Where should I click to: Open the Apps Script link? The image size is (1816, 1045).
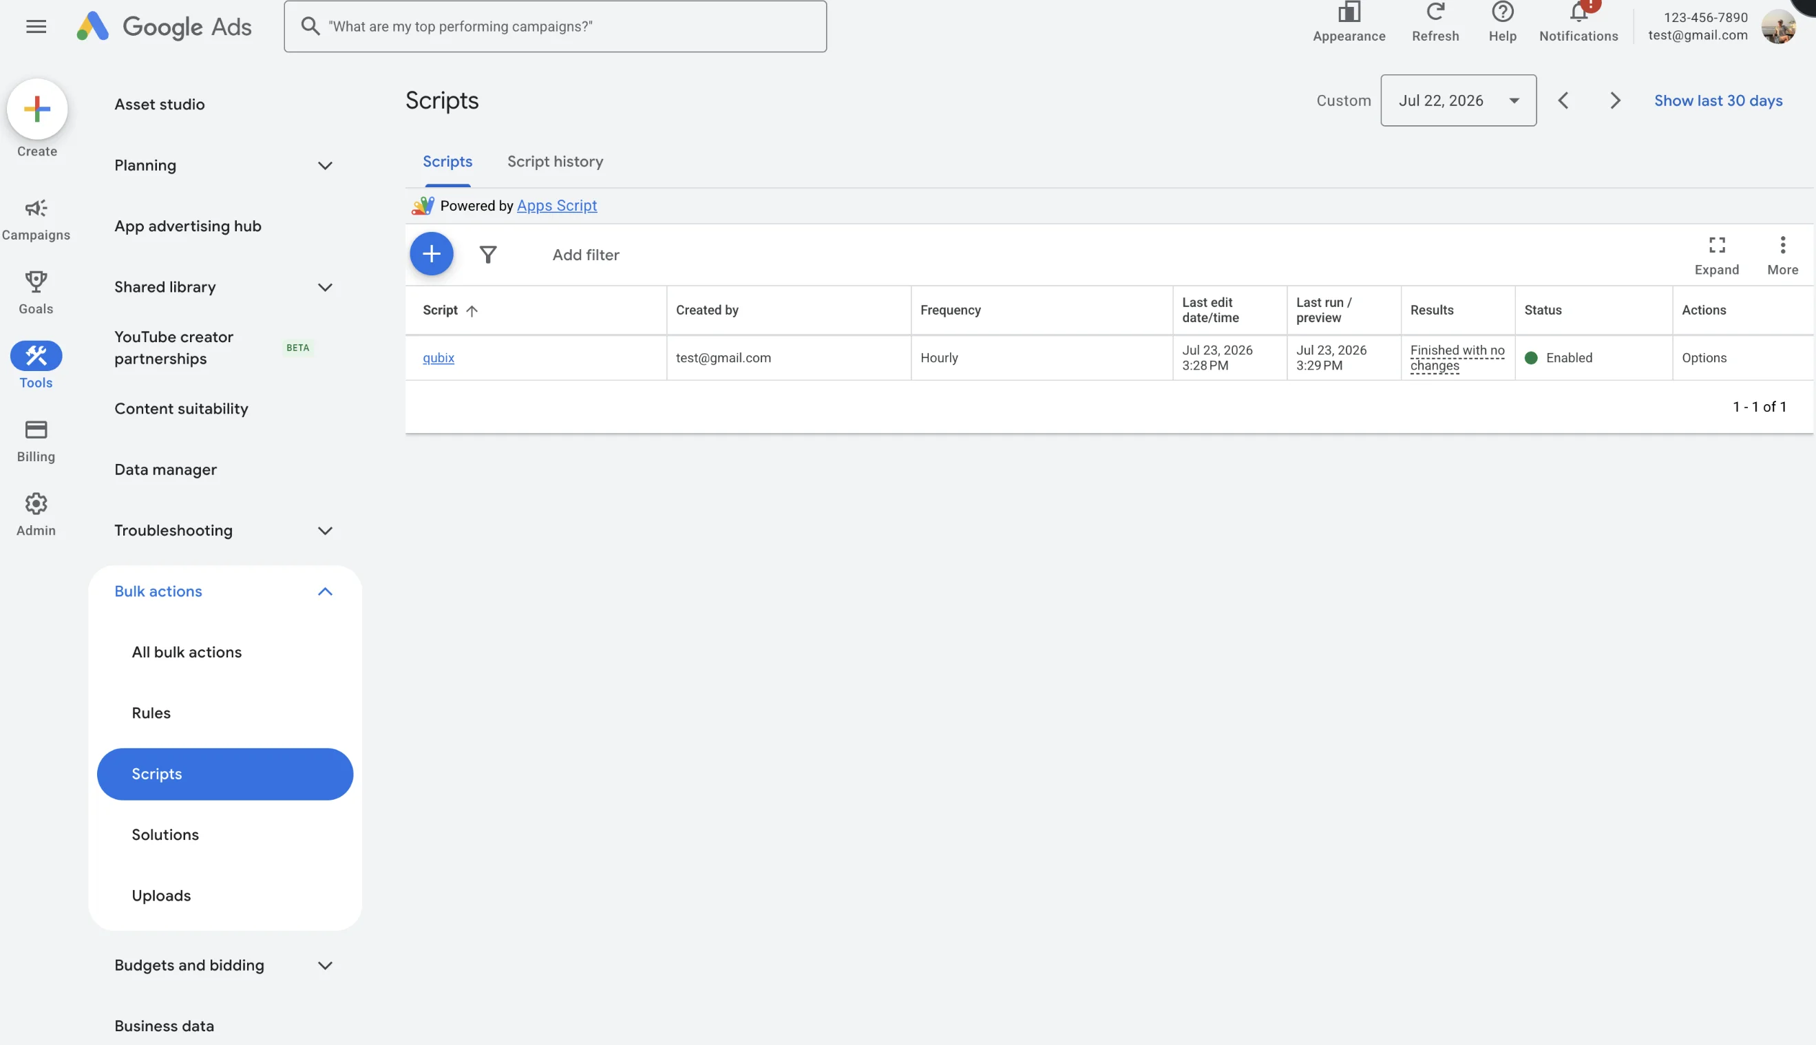(557, 206)
